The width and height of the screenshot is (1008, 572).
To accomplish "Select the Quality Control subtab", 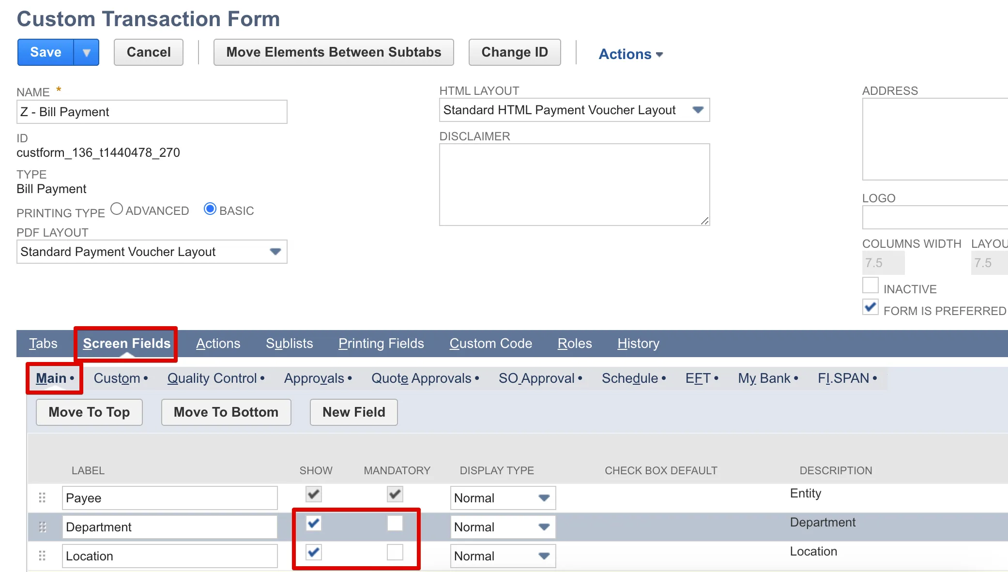I will click(215, 378).
